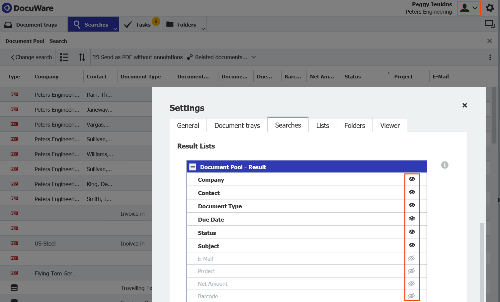Viewport: 500px width, 302px height.
Task: Open the settings gear icon
Action: [x=490, y=8]
